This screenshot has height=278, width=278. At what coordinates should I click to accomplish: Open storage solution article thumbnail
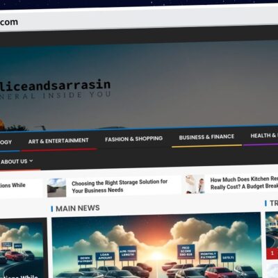[57, 188]
